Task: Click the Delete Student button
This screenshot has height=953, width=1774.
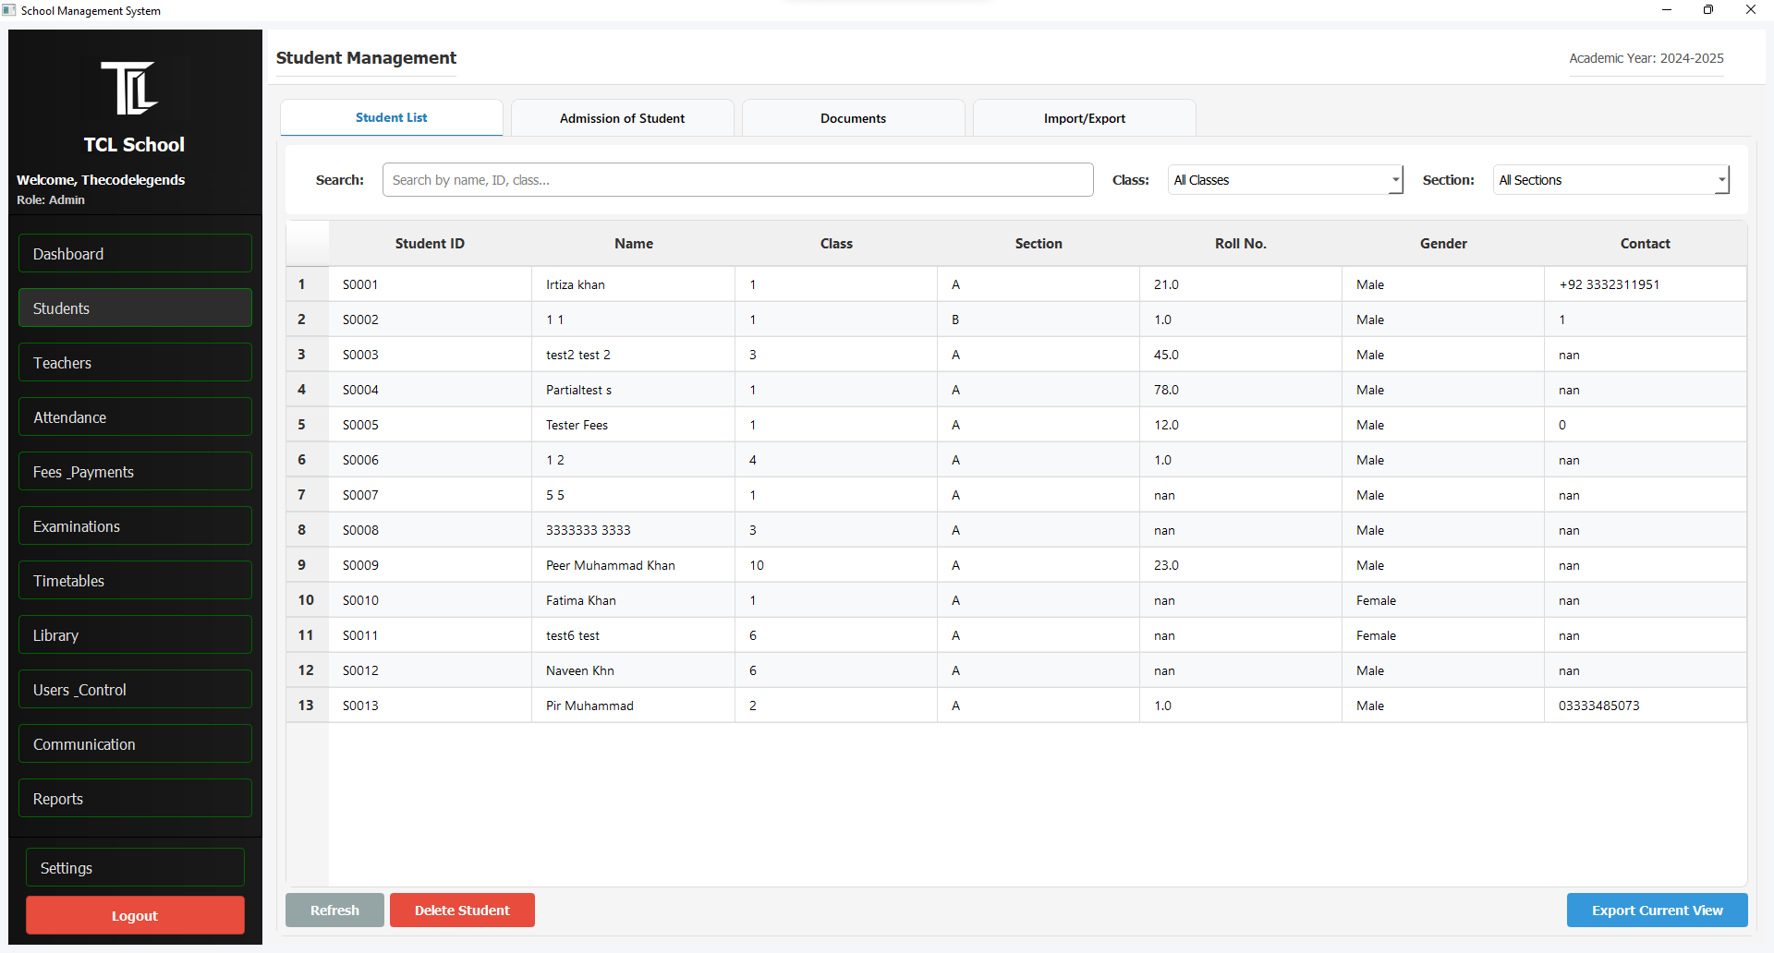Action: [462, 911]
